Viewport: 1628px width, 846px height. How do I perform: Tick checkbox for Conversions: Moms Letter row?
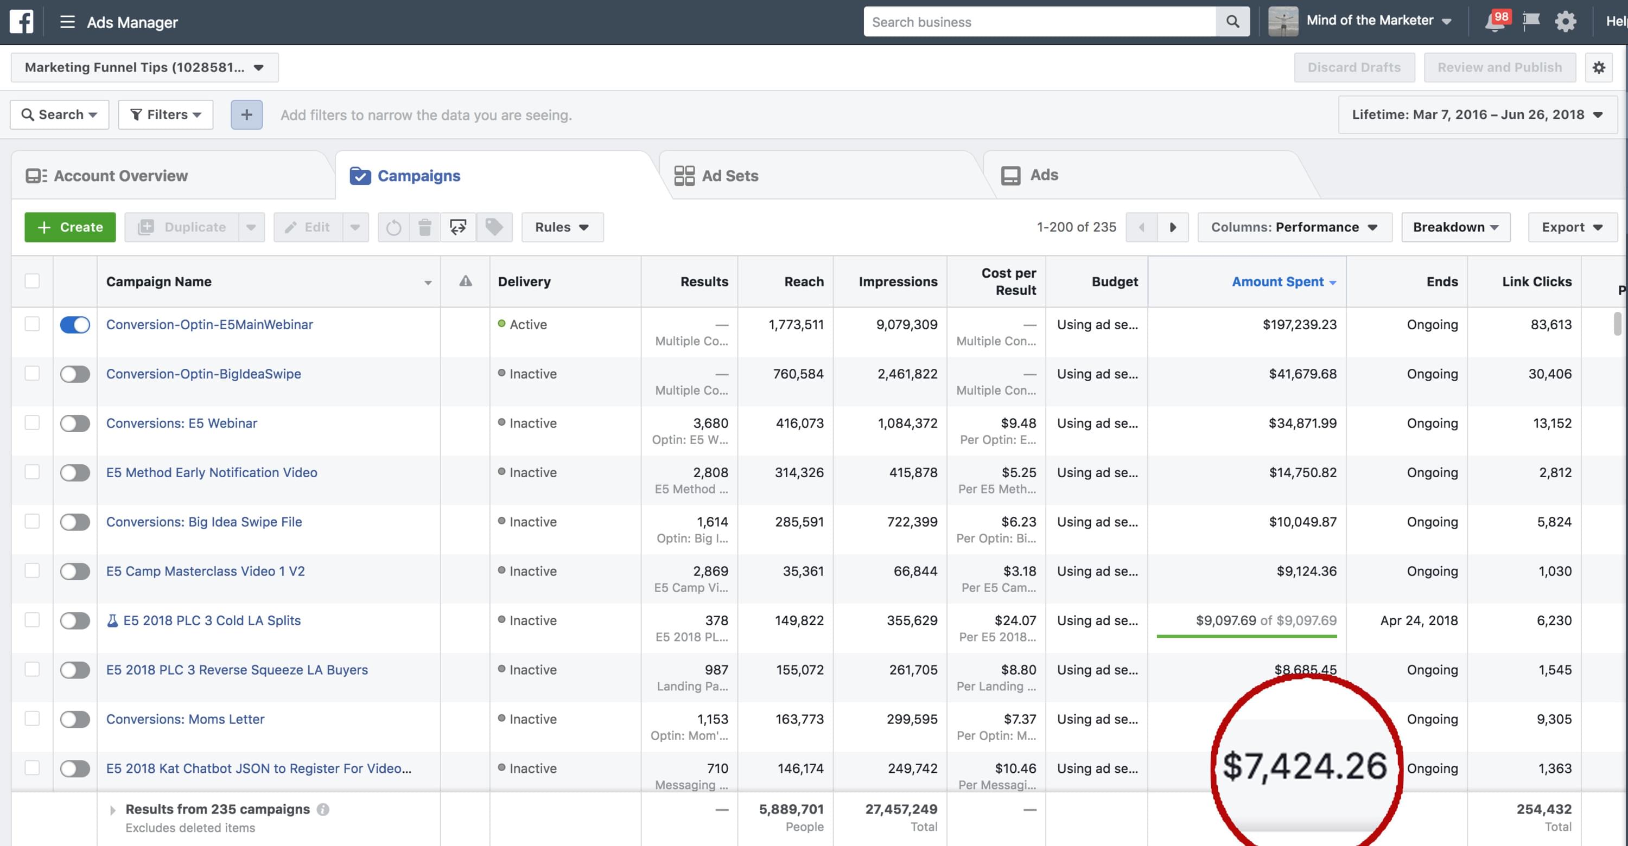click(32, 719)
